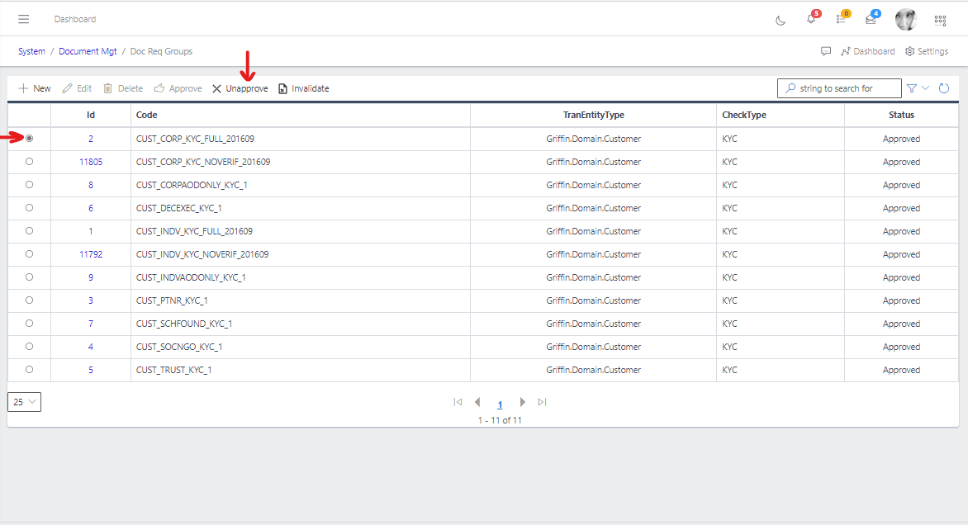The width and height of the screenshot is (968, 525).
Task: Open user profile avatar
Action: click(x=906, y=20)
